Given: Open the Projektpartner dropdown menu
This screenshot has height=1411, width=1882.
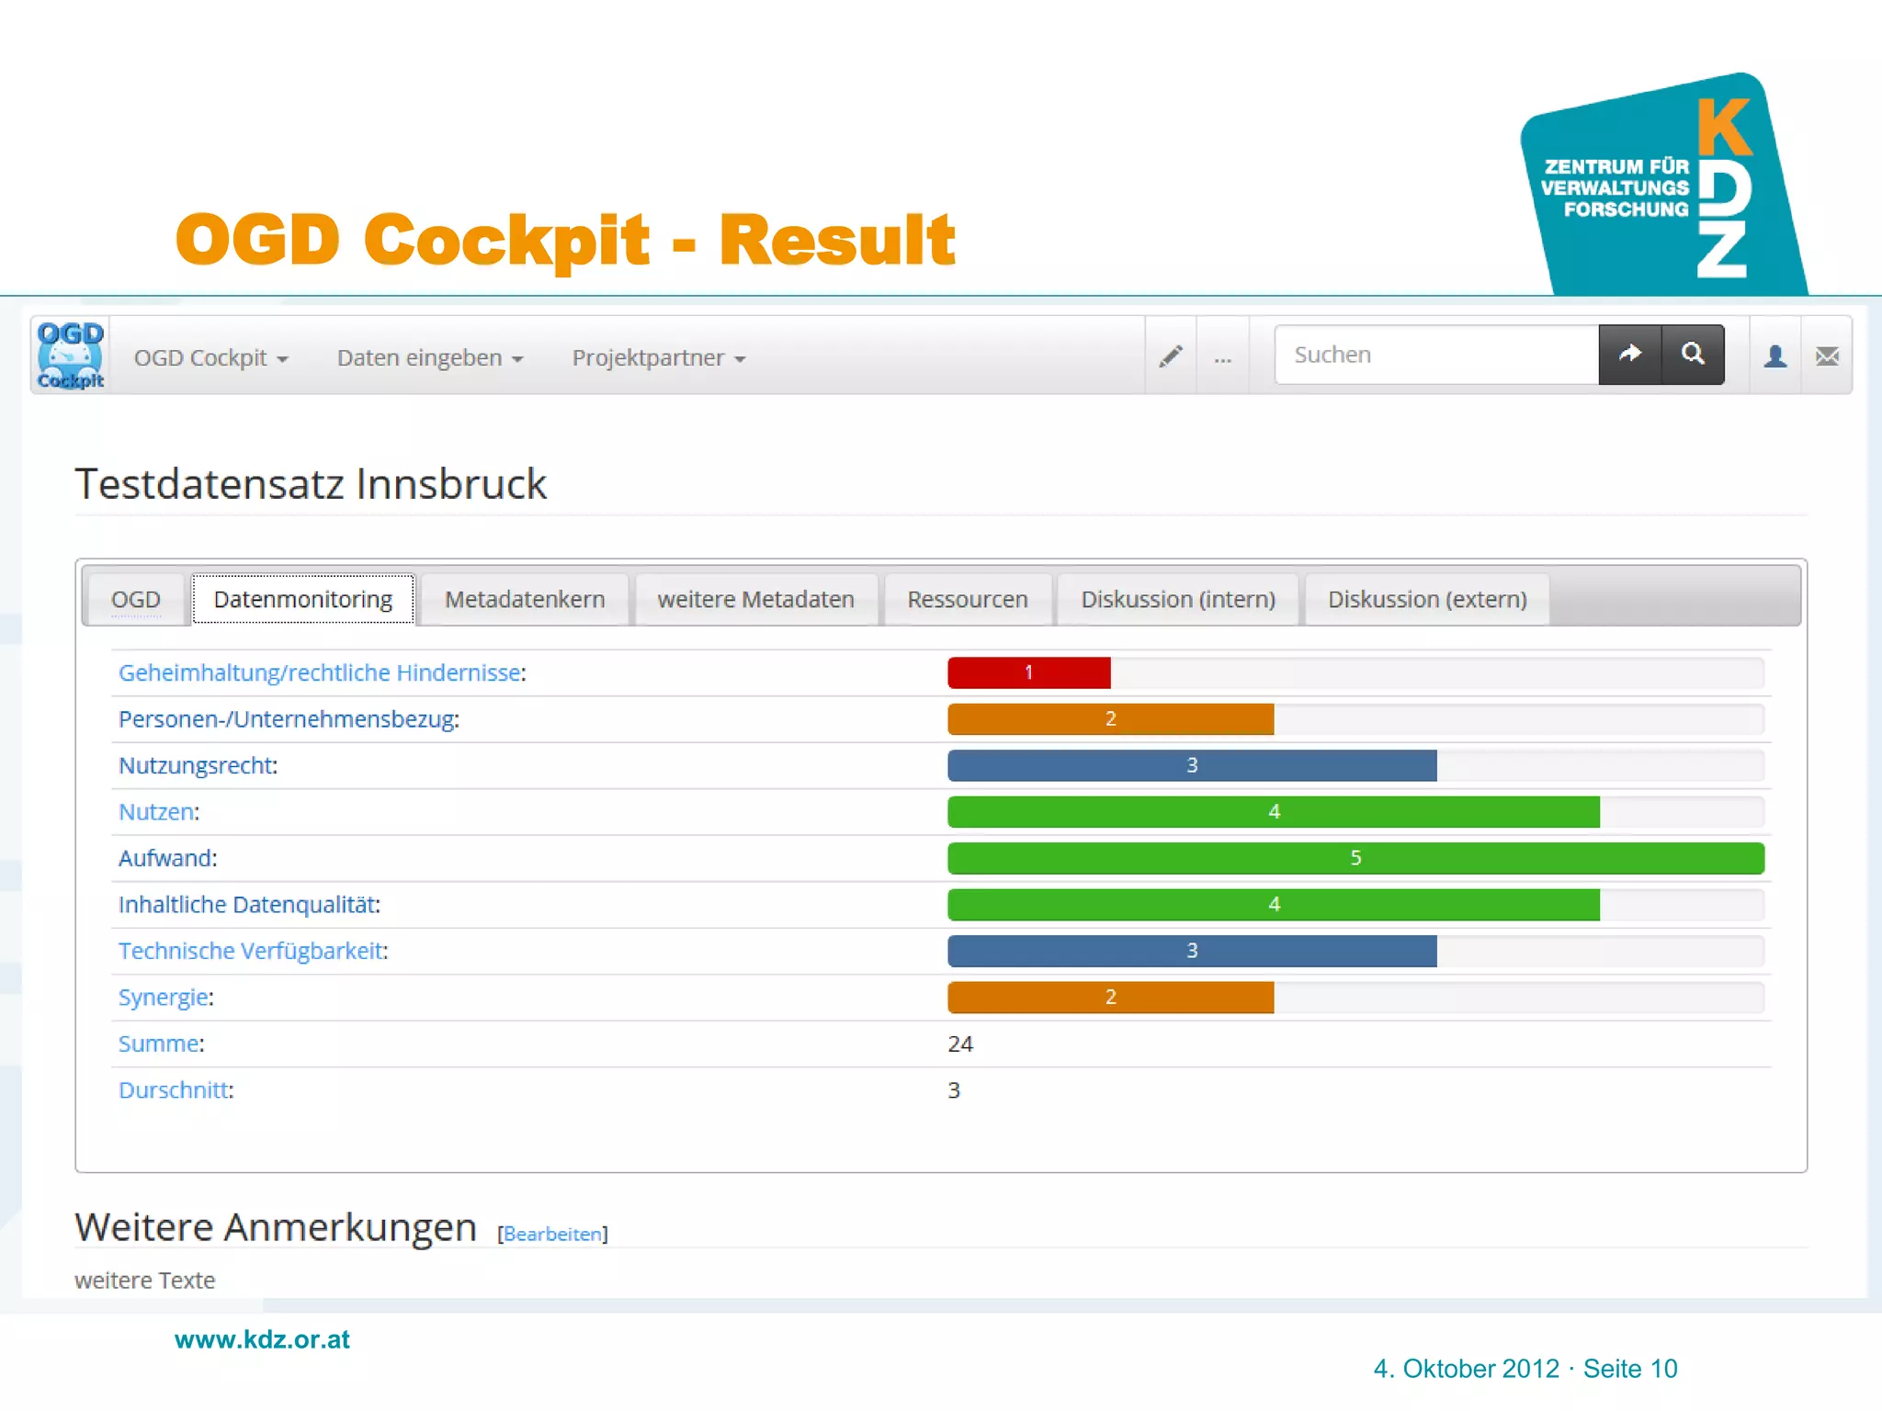Looking at the screenshot, I should tap(659, 357).
